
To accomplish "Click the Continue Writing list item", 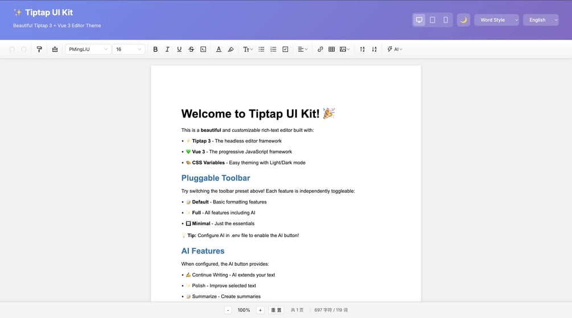I will pyautogui.click(x=230, y=275).
